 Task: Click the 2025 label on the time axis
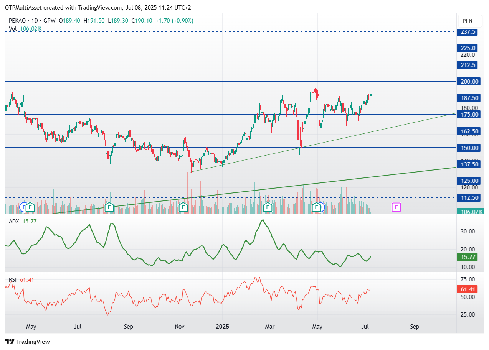point(222,327)
